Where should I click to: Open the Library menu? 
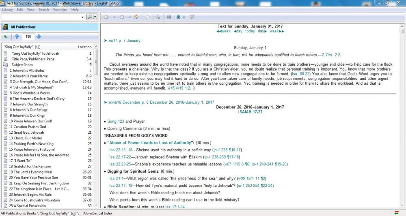coord(7,9)
